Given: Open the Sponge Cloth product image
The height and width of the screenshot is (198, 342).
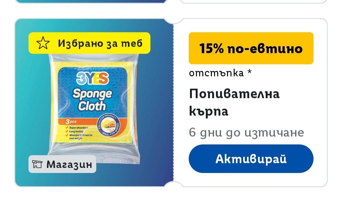Looking at the screenshot, I should (x=93, y=108).
